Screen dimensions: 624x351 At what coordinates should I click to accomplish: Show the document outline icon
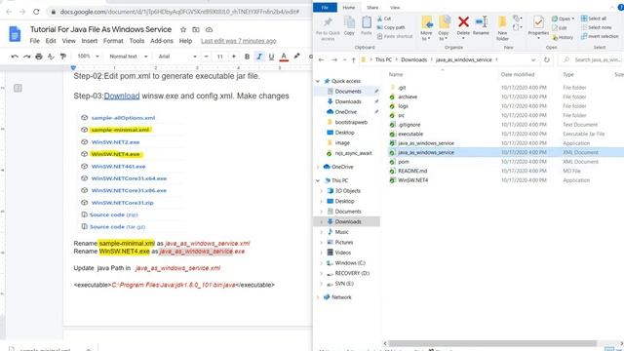pyautogui.click(x=18, y=88)
